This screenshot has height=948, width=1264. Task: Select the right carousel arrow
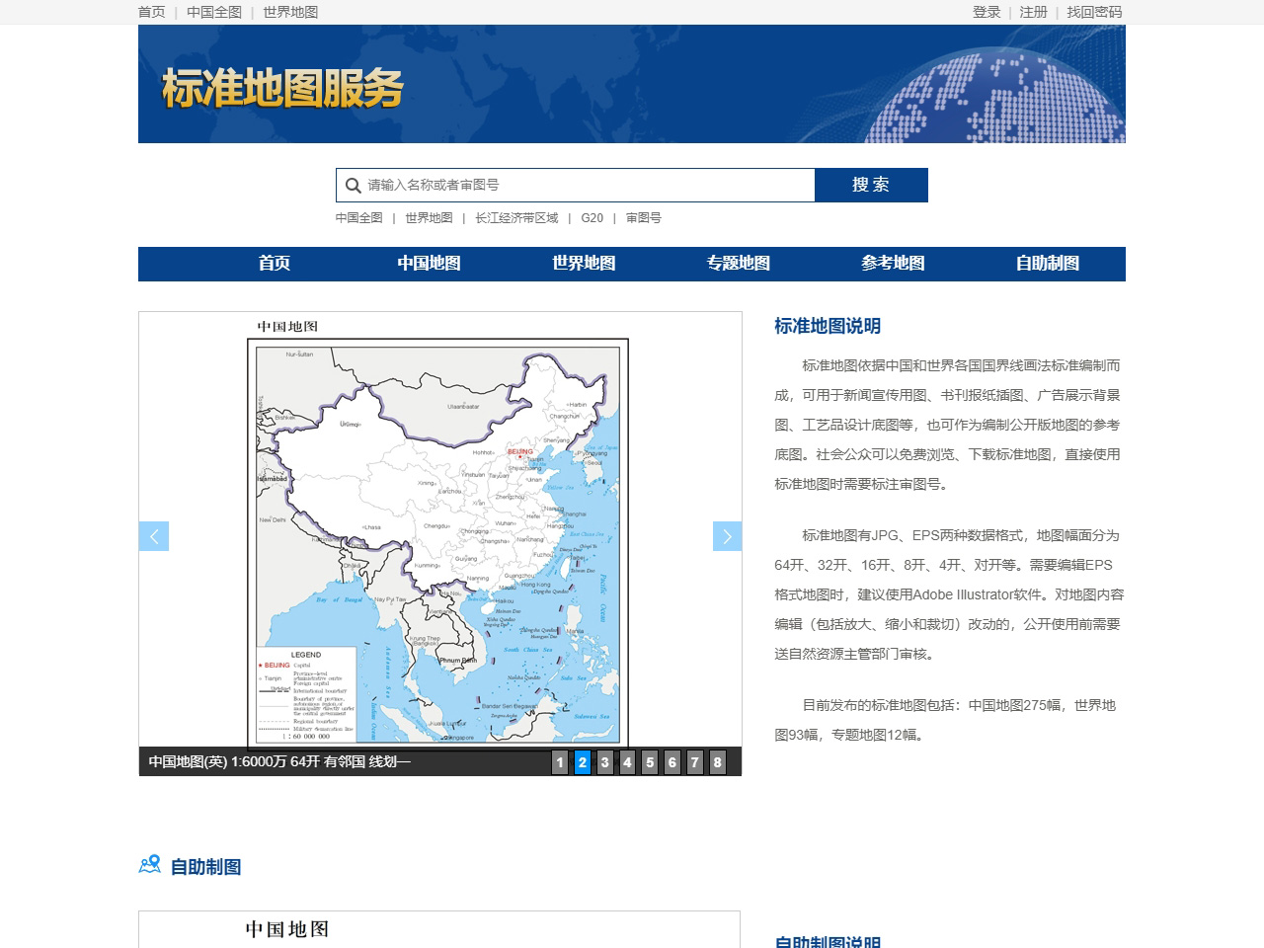coord(727,536)
